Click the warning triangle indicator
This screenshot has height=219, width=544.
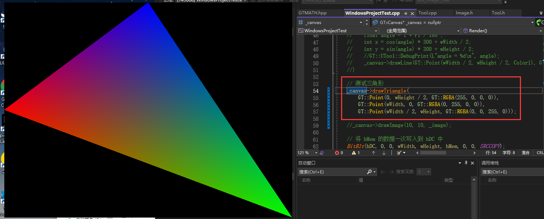click(354, 153)
